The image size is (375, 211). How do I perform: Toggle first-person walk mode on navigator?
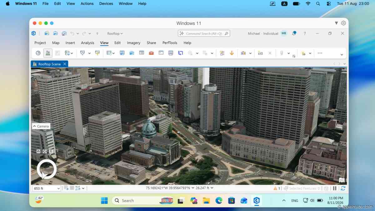click(x=51, y=151)
